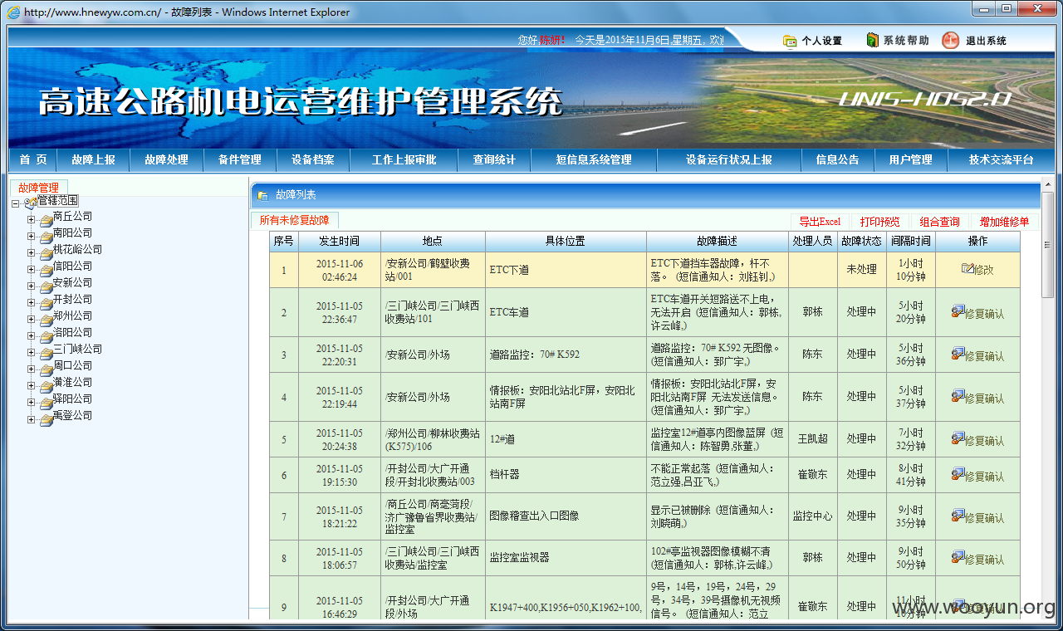Viewport: 1063px width, 631px height.
Task: Click the 故障状态 column header
Action: [861, 241]
